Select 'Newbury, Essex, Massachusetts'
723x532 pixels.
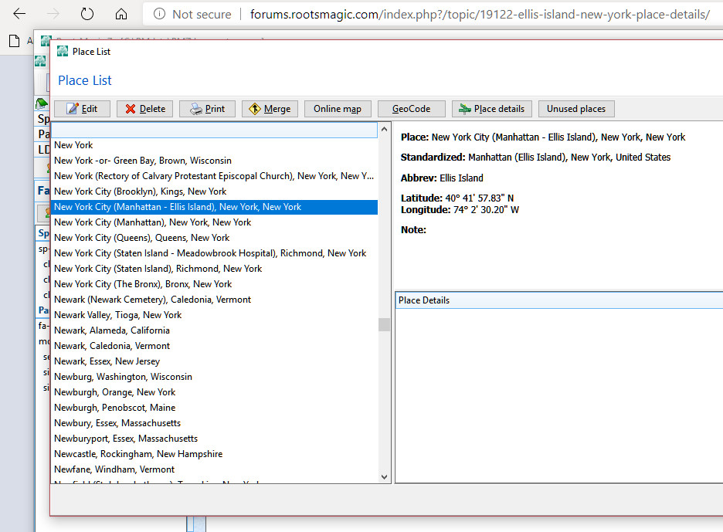pyautogui.click(x=214, y=423)
